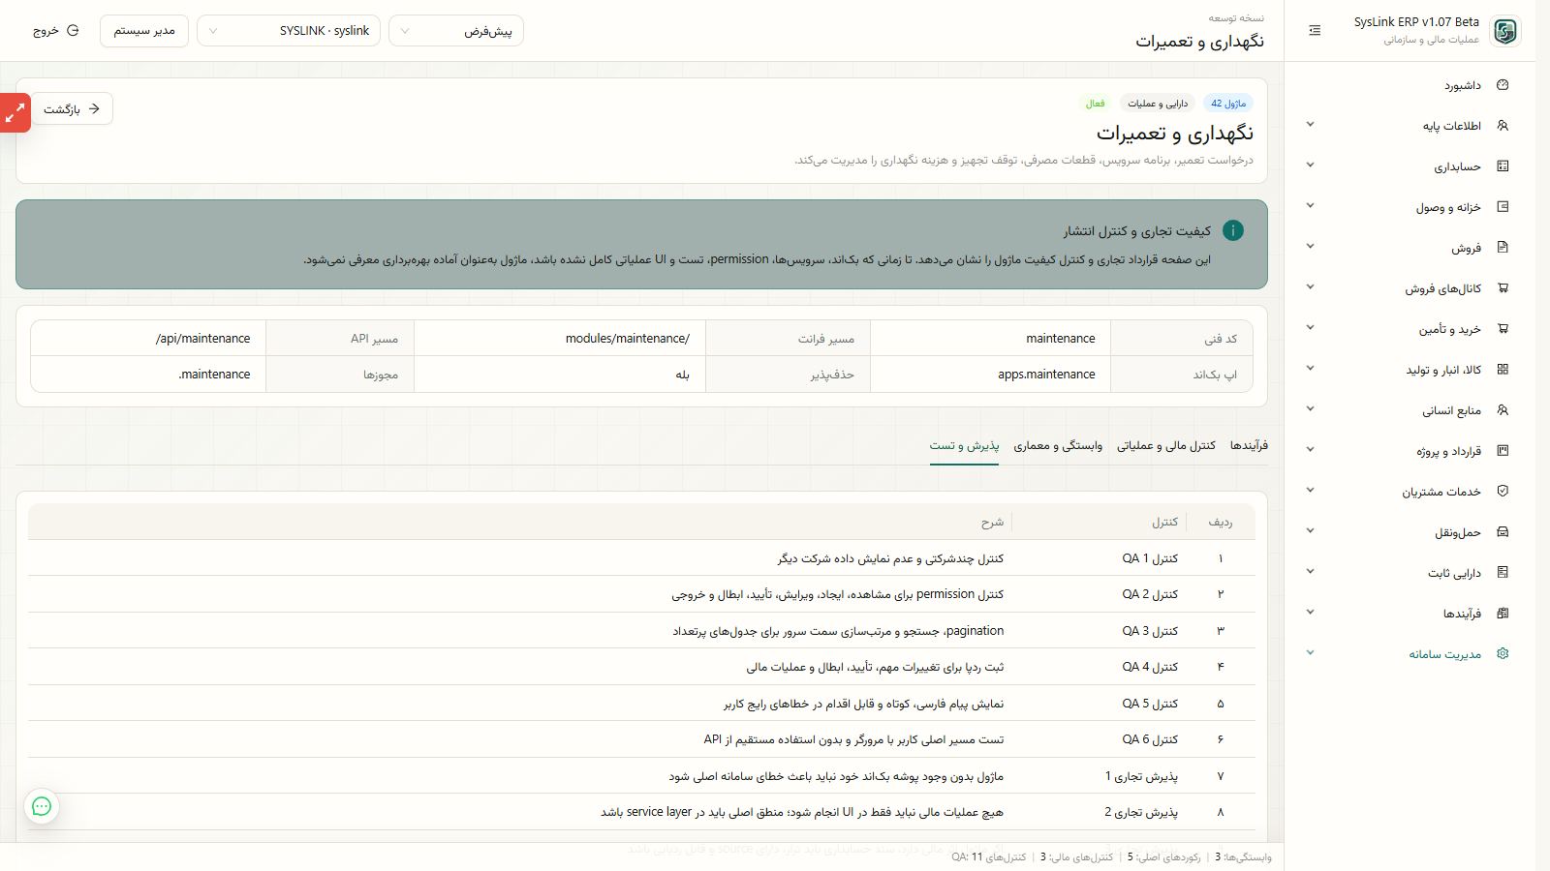The height and width of the screenshot is (871, 1550).
Task: Switch to کنترل مالی و عملیاتی tab
Action: tap(1166, 446)
